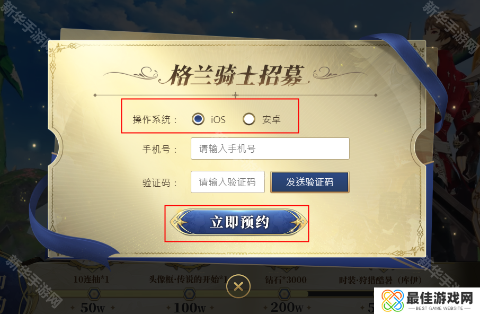Close the popup with the round X icon
The height and width of the screenshot is (314, 480).
(238, 286)
